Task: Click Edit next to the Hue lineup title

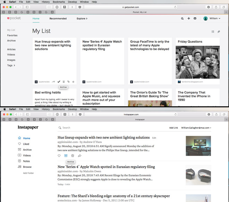Action: (x=154, y=138)
